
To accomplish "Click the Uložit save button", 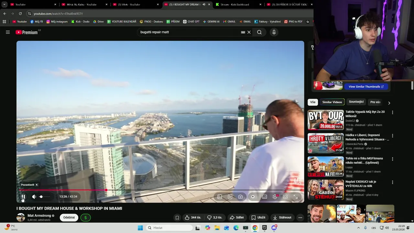I will pyautogui.click(x=258, y=217).
